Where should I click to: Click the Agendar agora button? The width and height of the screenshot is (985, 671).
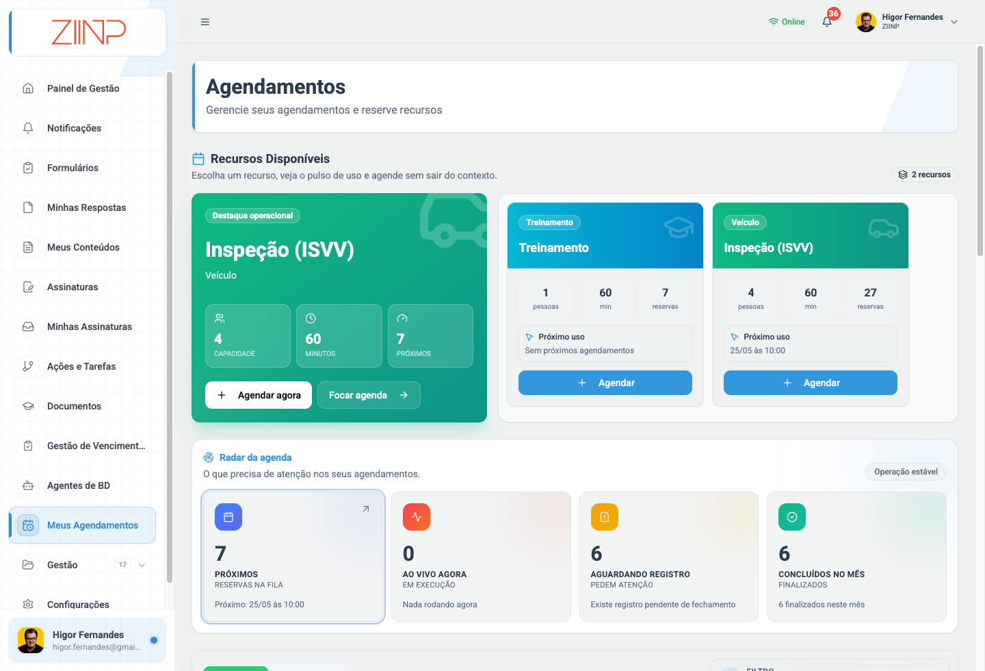point(259,395)
